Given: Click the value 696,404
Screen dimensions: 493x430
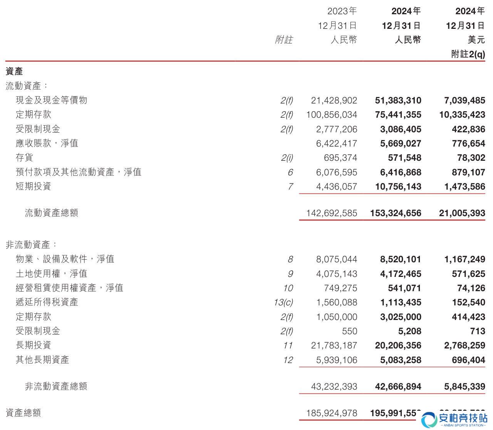Looking at the screenshot, I should point(469,360).
